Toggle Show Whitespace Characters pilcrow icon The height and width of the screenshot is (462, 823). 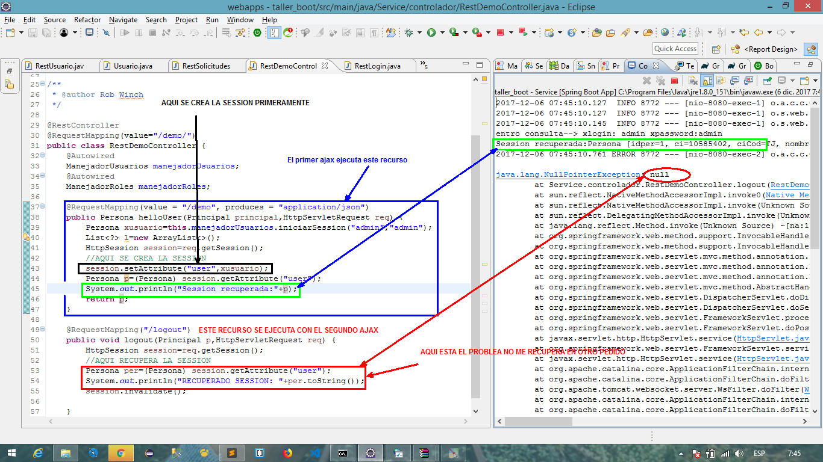pyautogui.click(x=374, y=32)
